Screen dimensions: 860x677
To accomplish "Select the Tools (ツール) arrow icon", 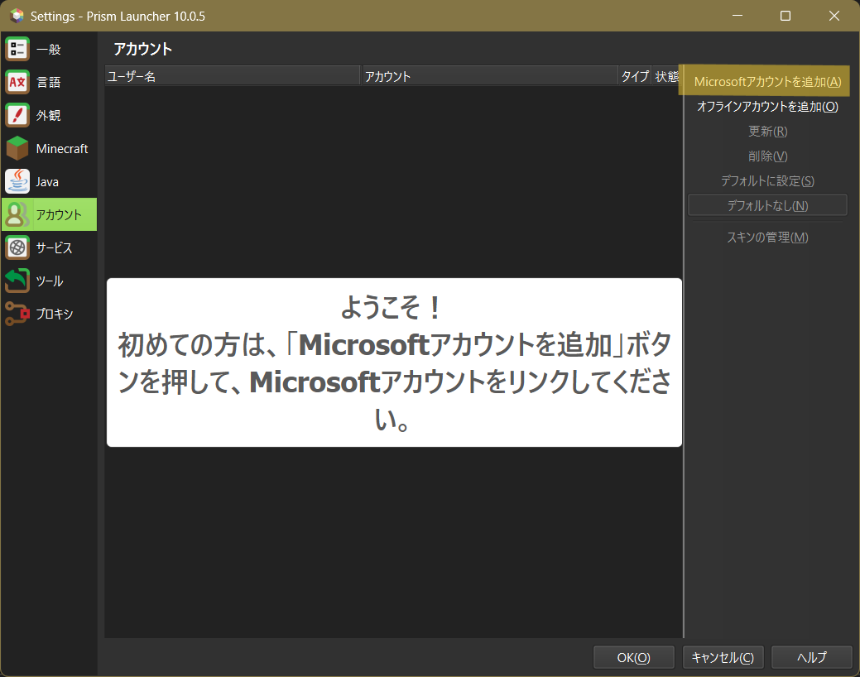I will [x=17, y=281].
